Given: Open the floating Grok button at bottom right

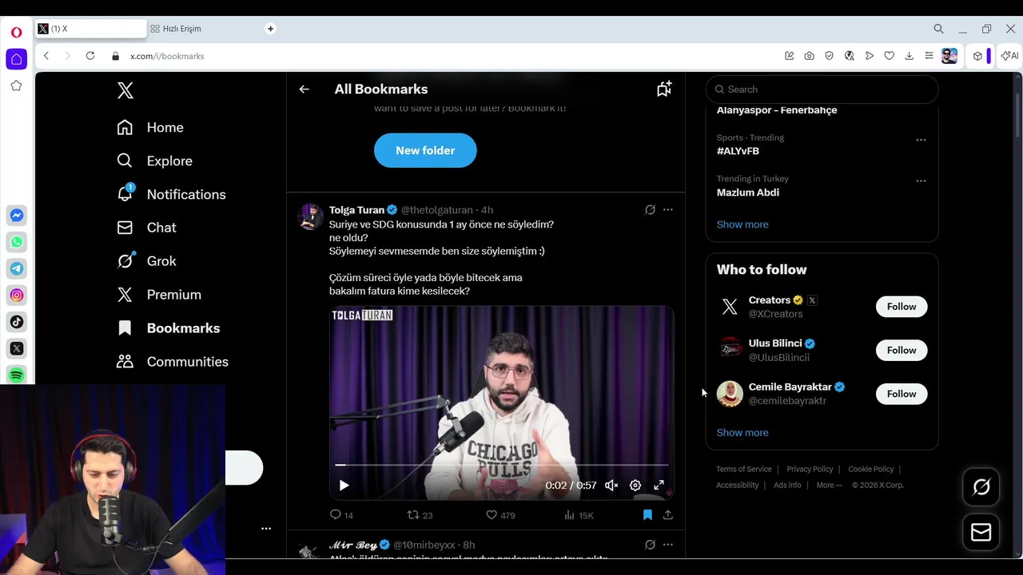Looking at the screenshot, I should coord(981,487).
